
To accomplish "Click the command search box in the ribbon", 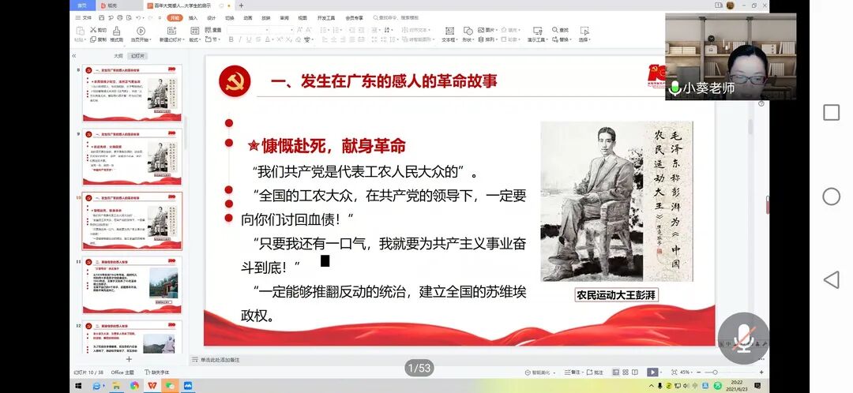I will (x=396, y=18).
